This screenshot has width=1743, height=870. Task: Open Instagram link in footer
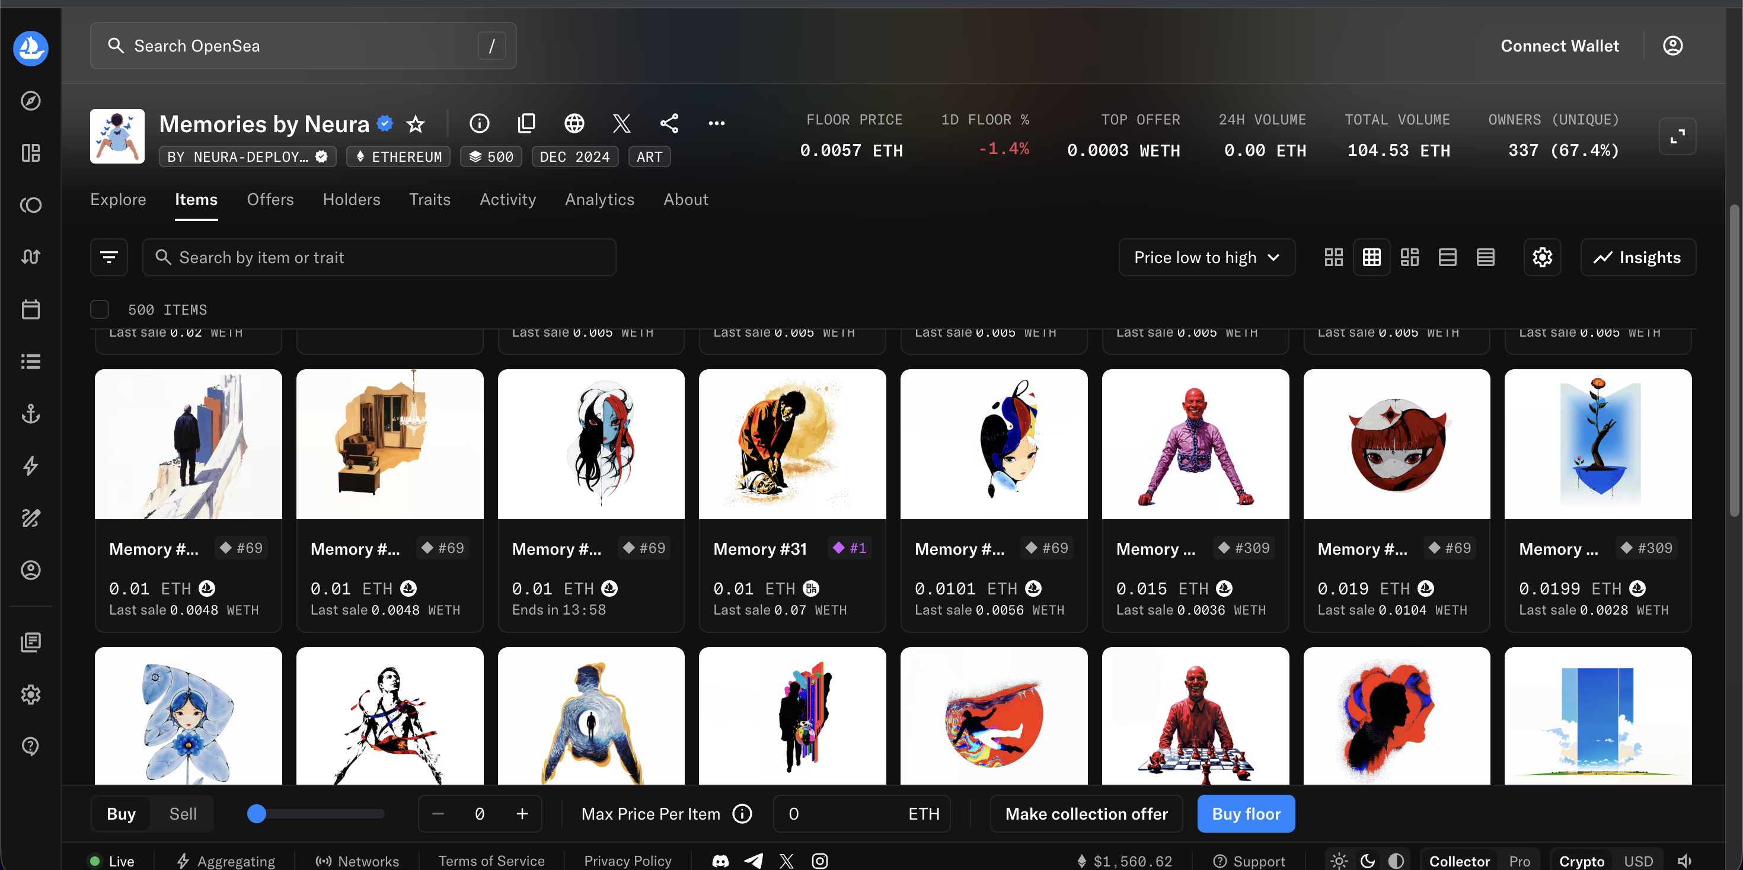tap(819, 861)
